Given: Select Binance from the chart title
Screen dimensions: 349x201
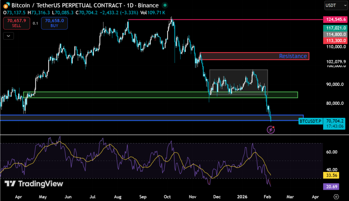Looking at the screenshot, I should [x=149, y=5].
